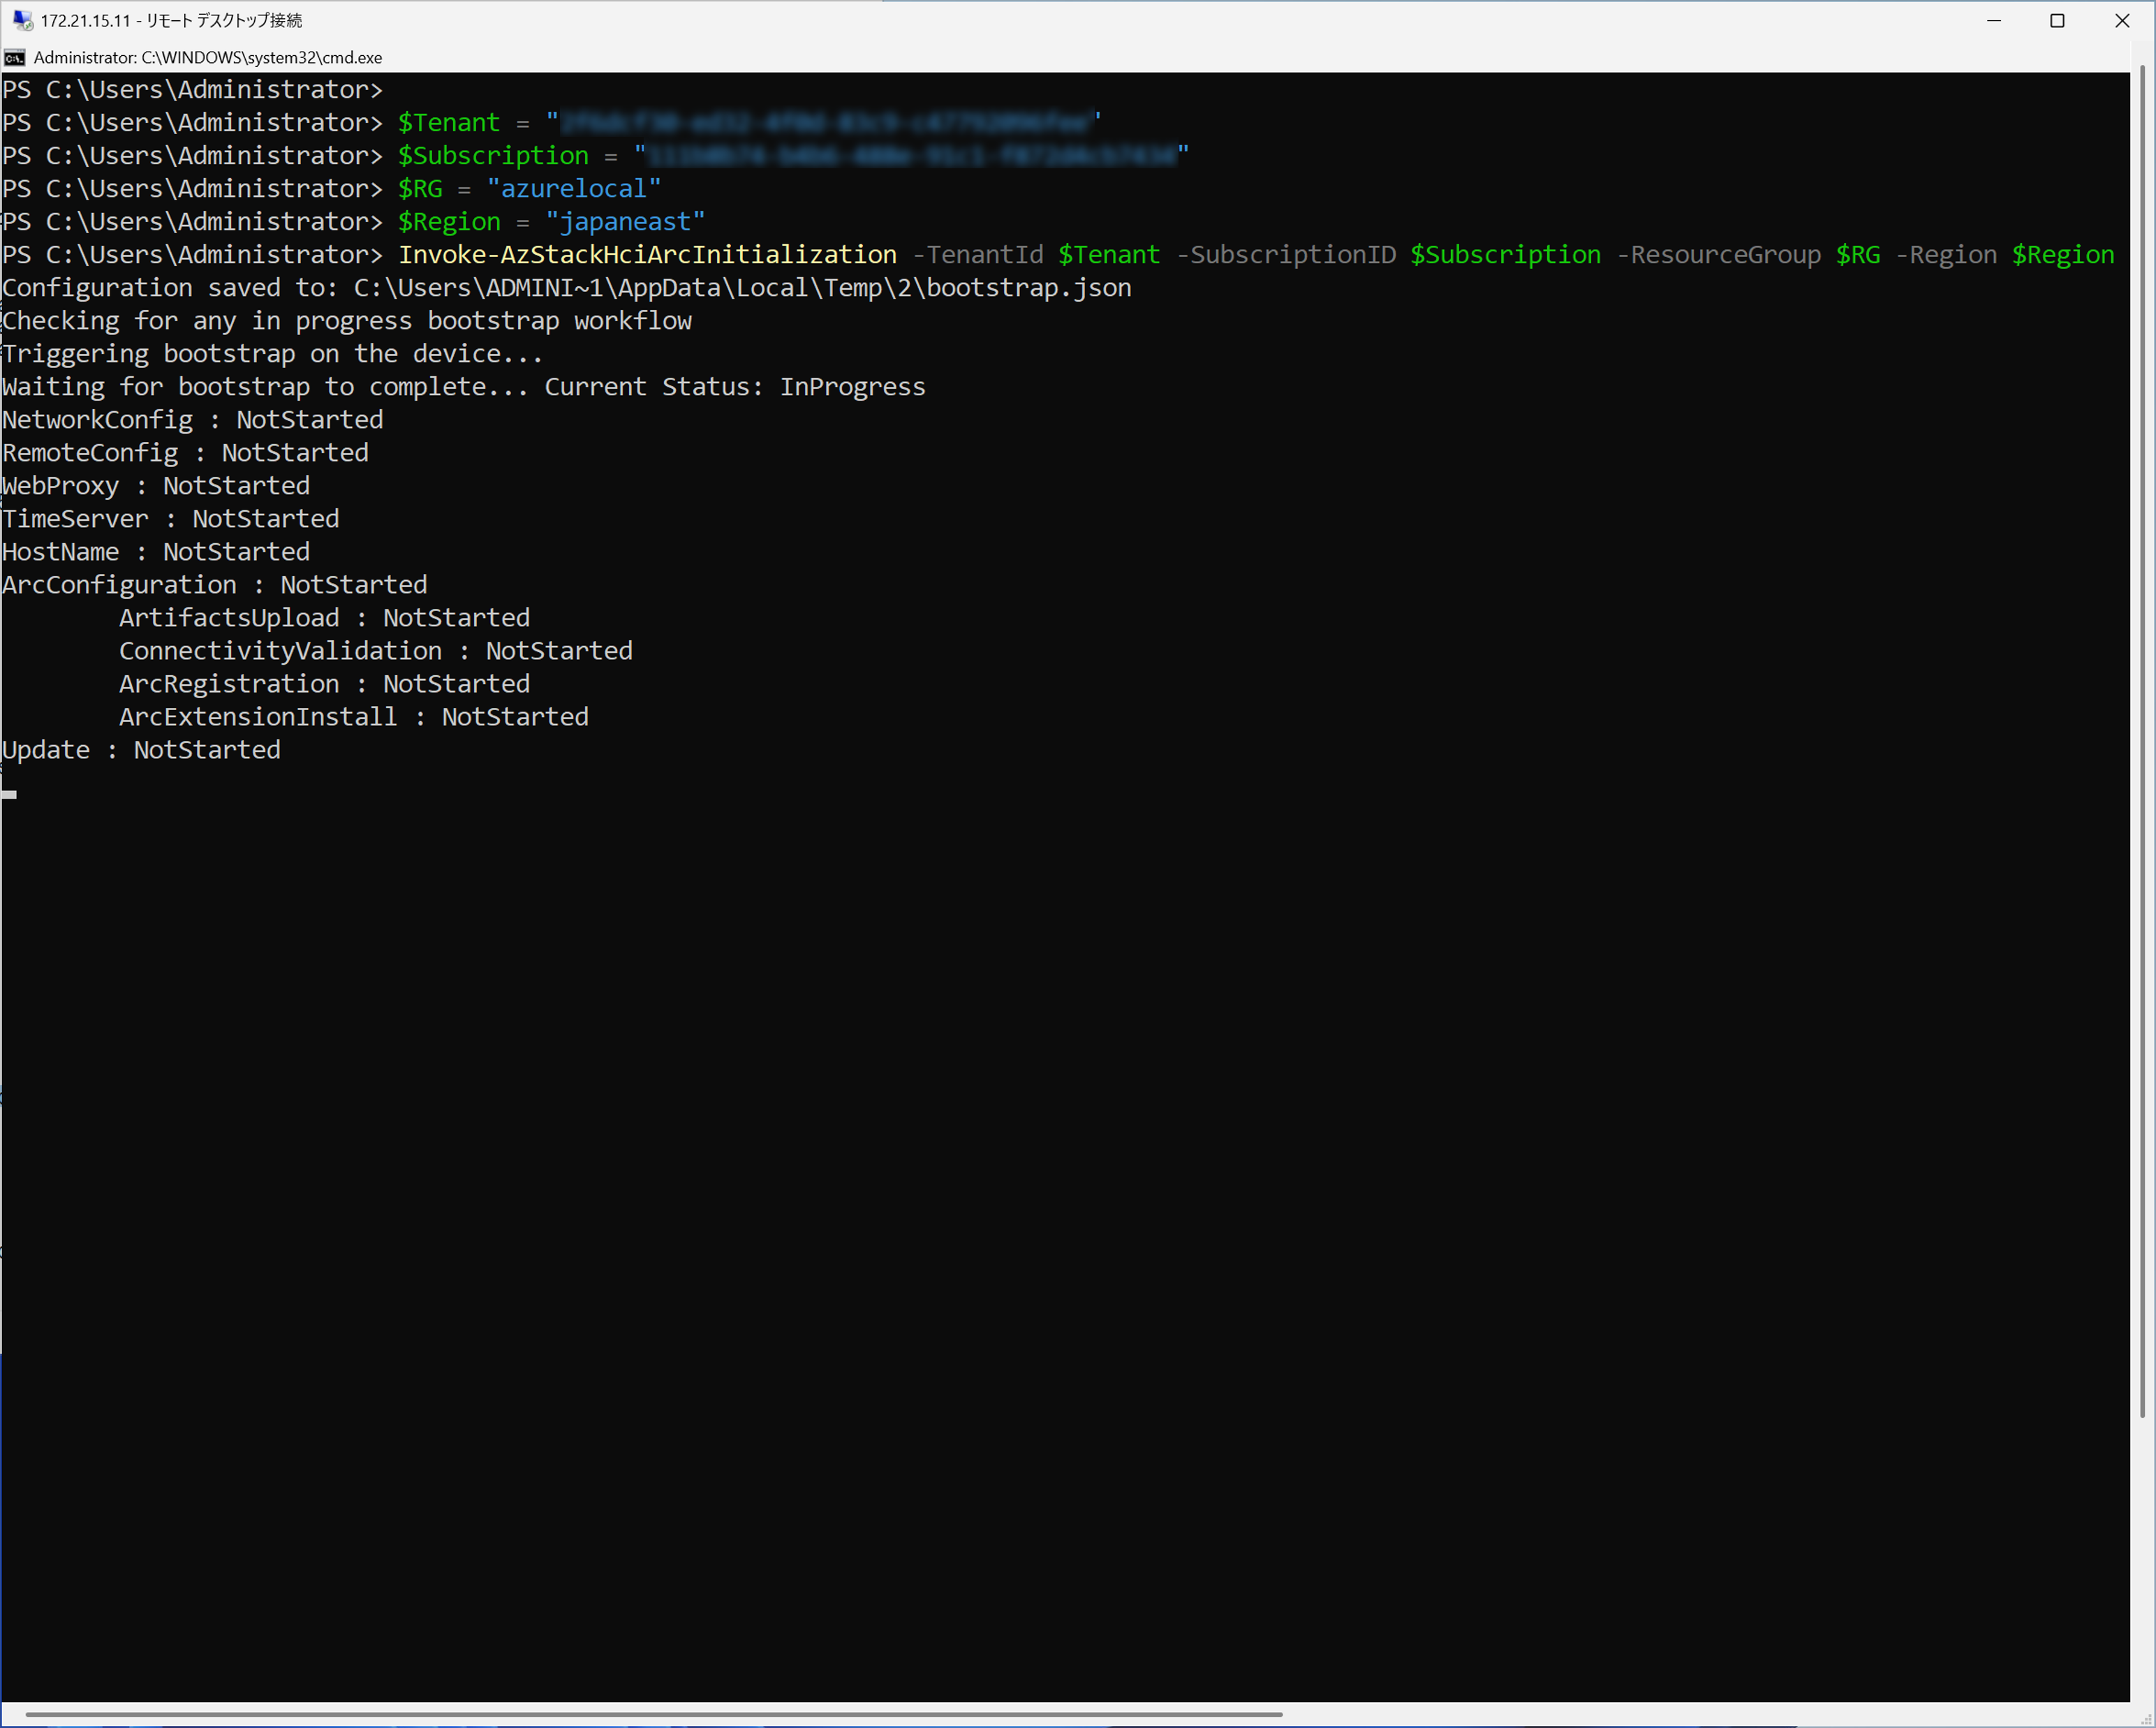
Task: Maximize the Remote Desktop window
Action: pyautogui.click(x=2057, y=20)
